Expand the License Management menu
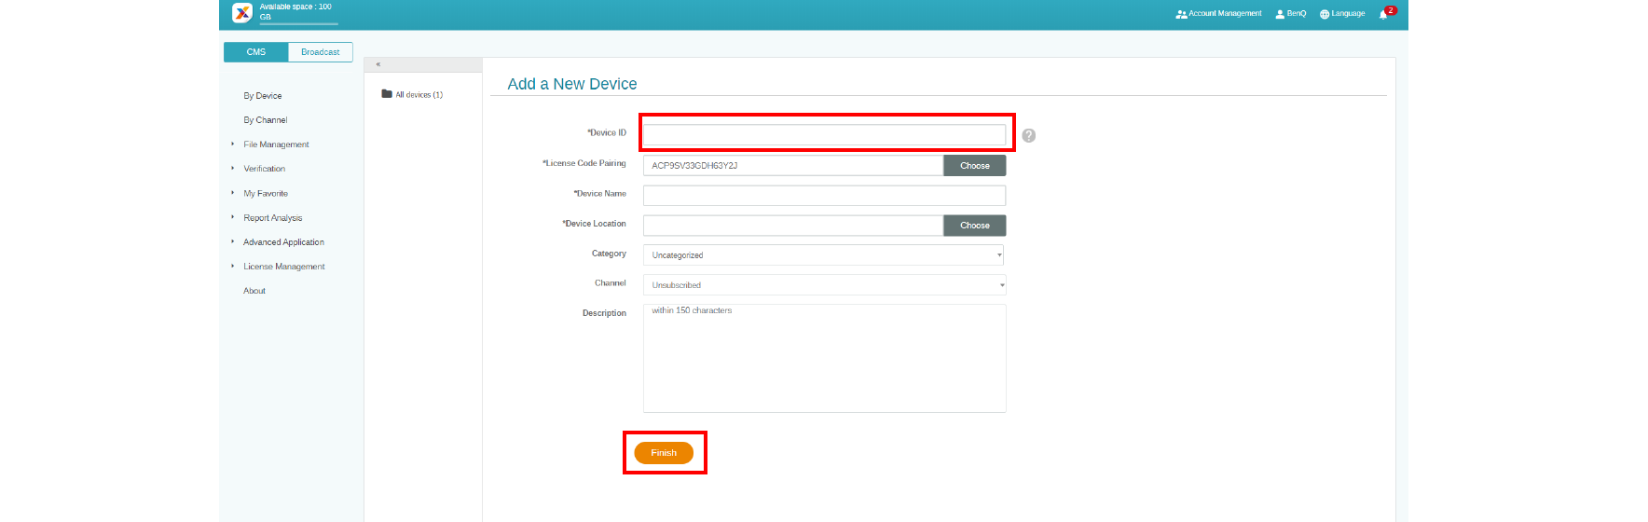This screenshot has height=522, width=1648. point(283,267)
